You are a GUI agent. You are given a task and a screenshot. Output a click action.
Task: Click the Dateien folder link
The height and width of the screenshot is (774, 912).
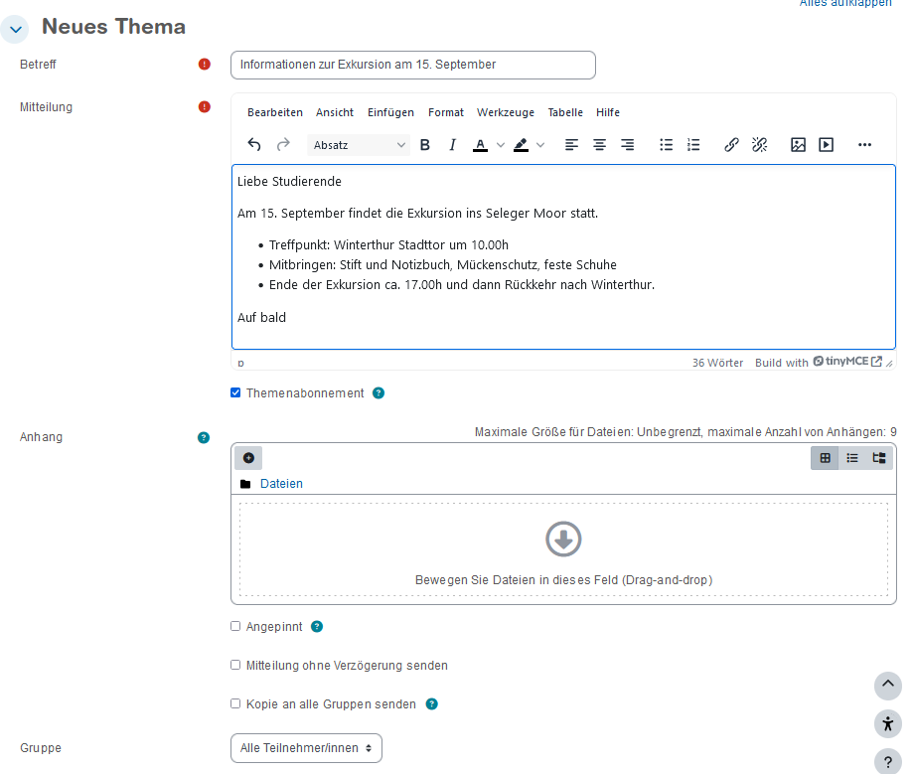pyautogui.click(x=281, y=484)
